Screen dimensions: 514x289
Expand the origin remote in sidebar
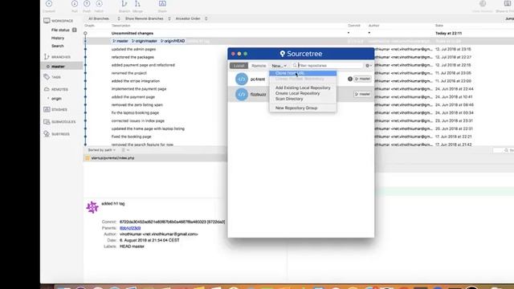click(48, 98)
